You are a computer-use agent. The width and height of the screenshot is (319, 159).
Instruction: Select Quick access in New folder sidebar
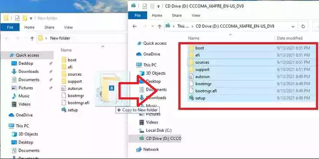point(27,55)
